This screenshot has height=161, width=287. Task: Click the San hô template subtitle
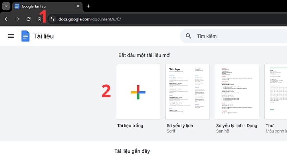[222, 131]
